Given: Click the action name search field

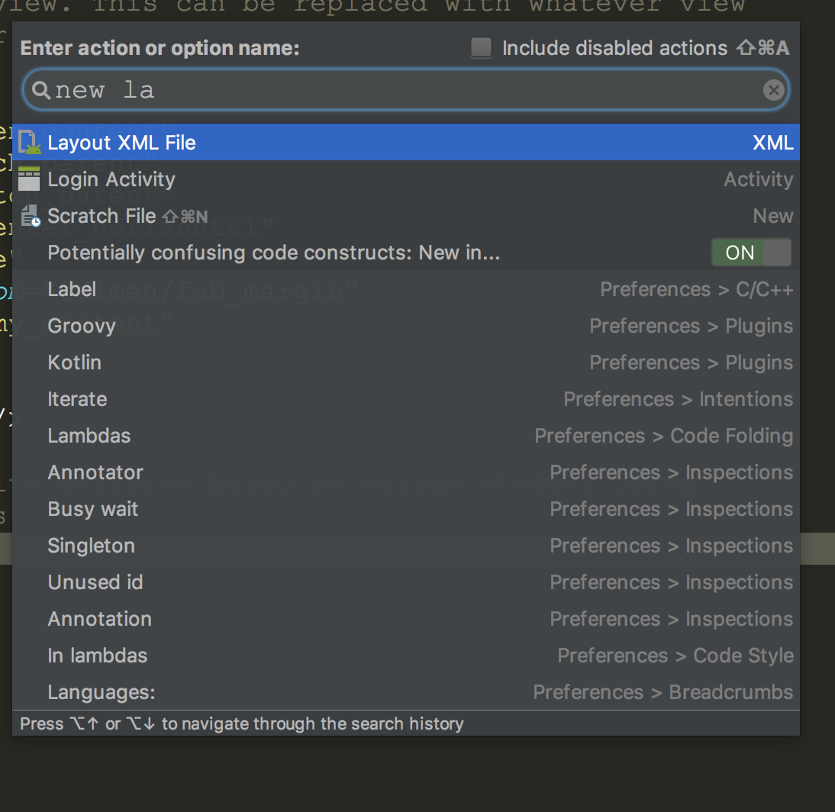Looking at the screenshot, I should tap(405, 91).
